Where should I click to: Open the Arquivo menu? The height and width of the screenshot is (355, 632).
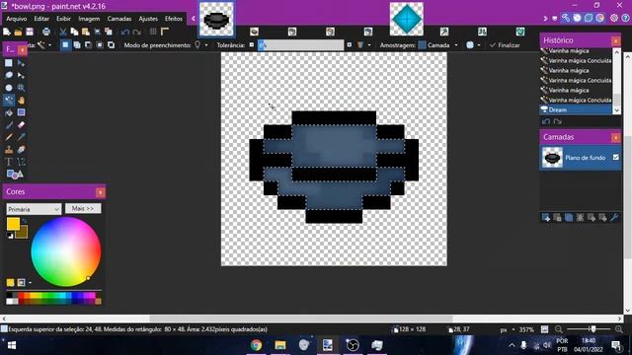click(17, 19)
